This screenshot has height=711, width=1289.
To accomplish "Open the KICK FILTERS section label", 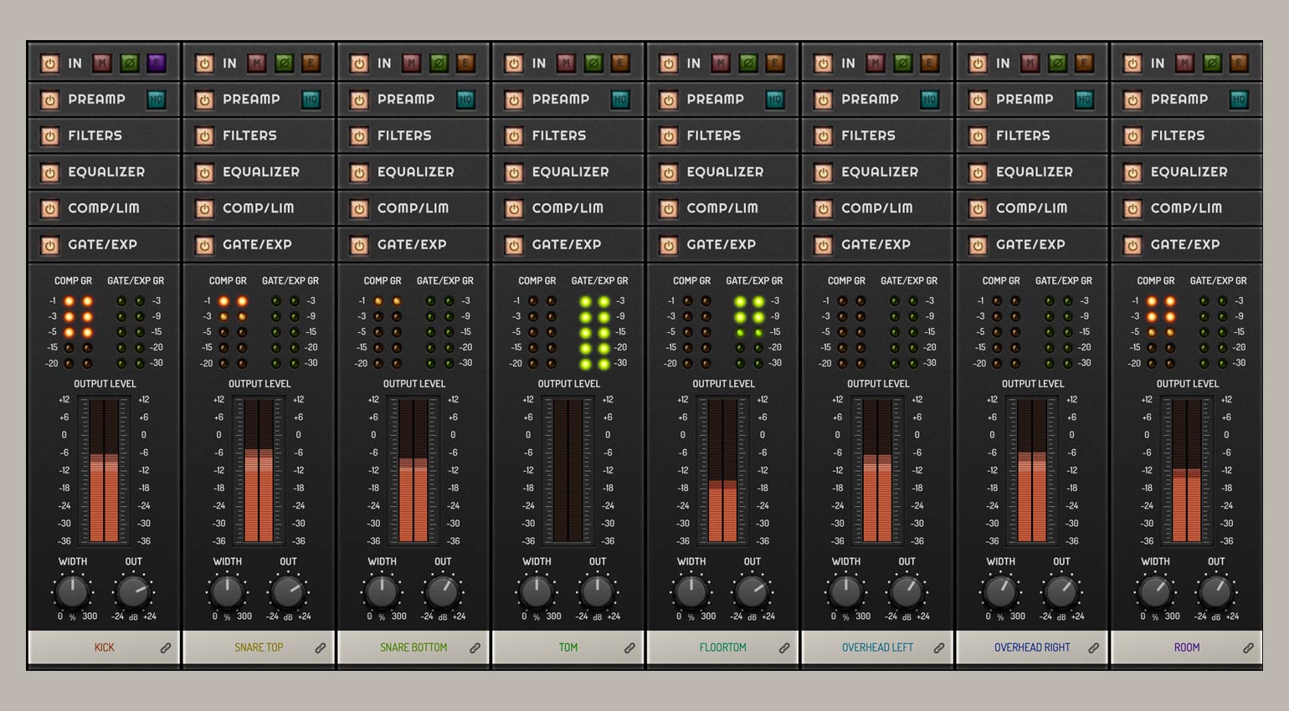I will pos(95,136).
